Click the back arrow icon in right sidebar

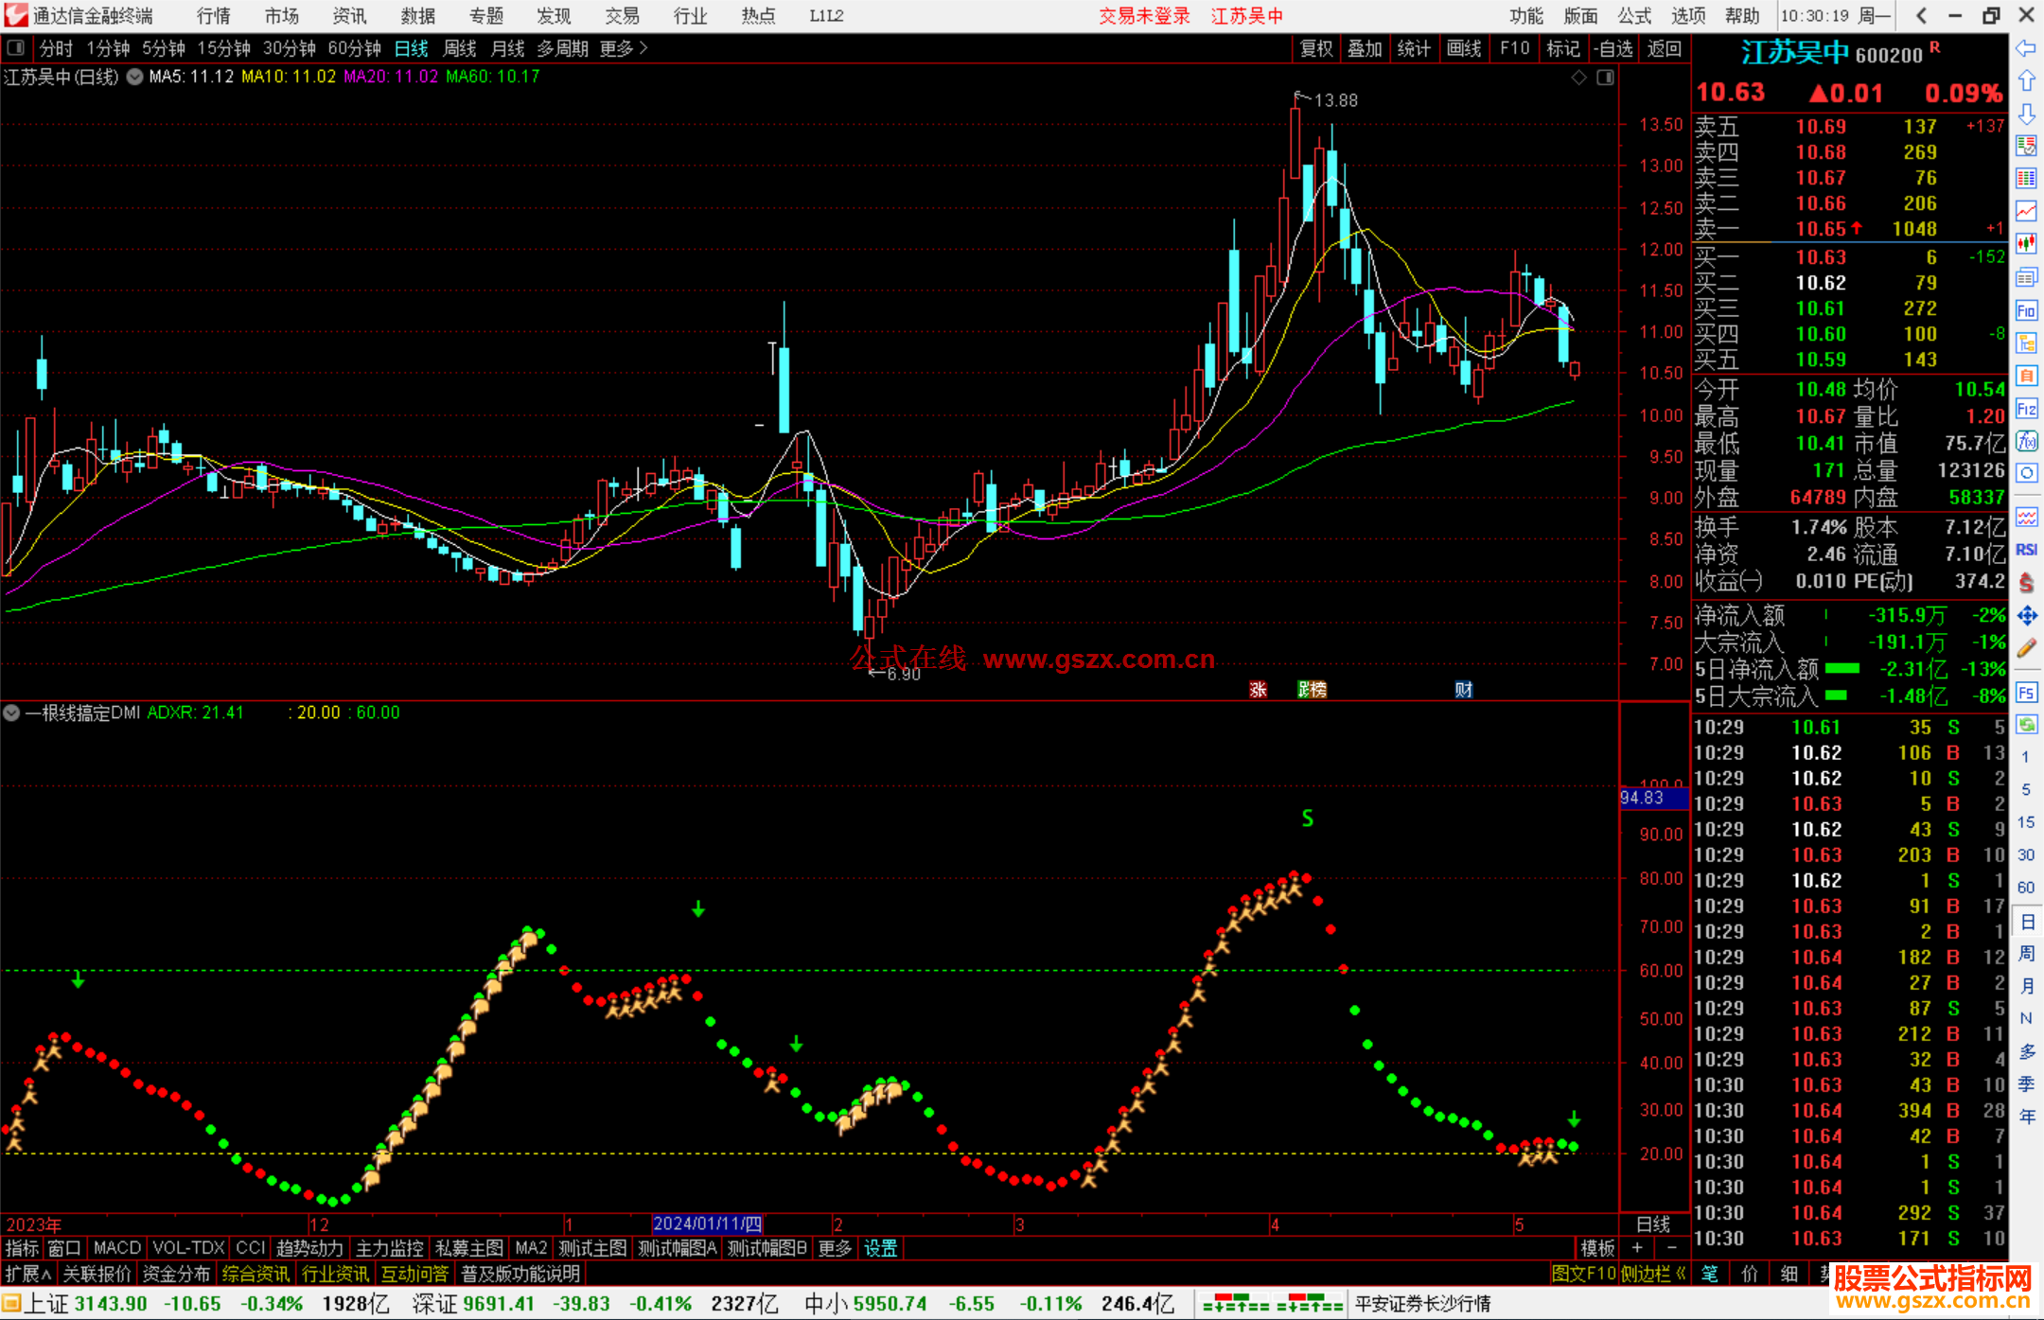coord(2026,48)
